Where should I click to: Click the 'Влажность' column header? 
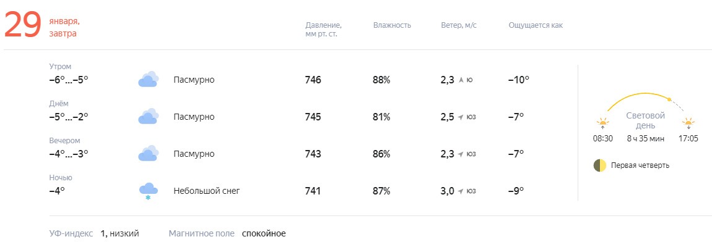coord(392,25)
